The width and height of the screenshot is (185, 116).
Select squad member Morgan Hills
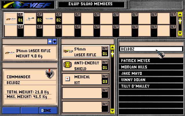[x=151, y=67]
